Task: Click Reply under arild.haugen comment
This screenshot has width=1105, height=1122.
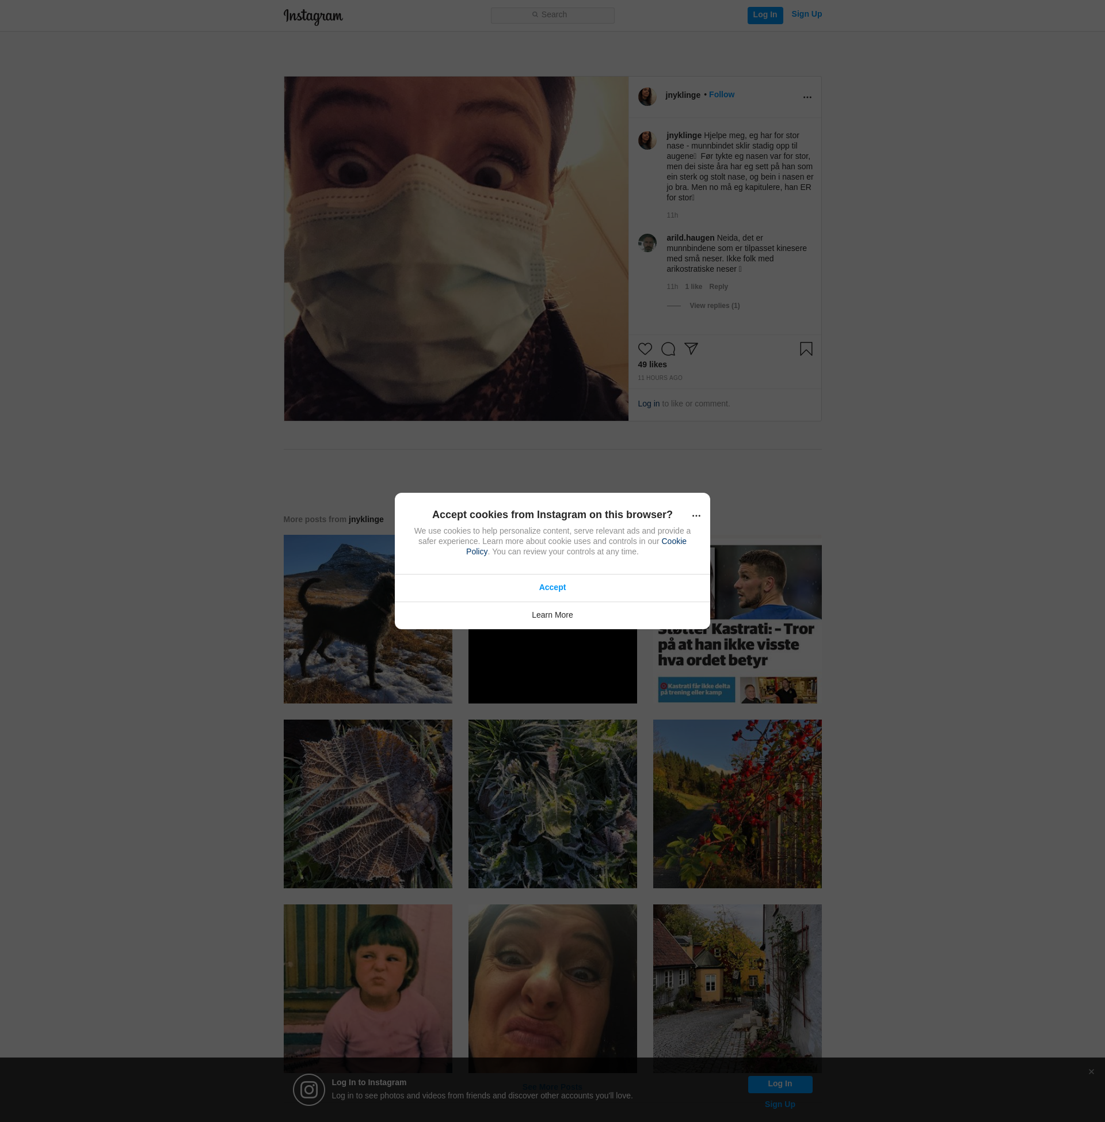Action: [x=718, y=287]
